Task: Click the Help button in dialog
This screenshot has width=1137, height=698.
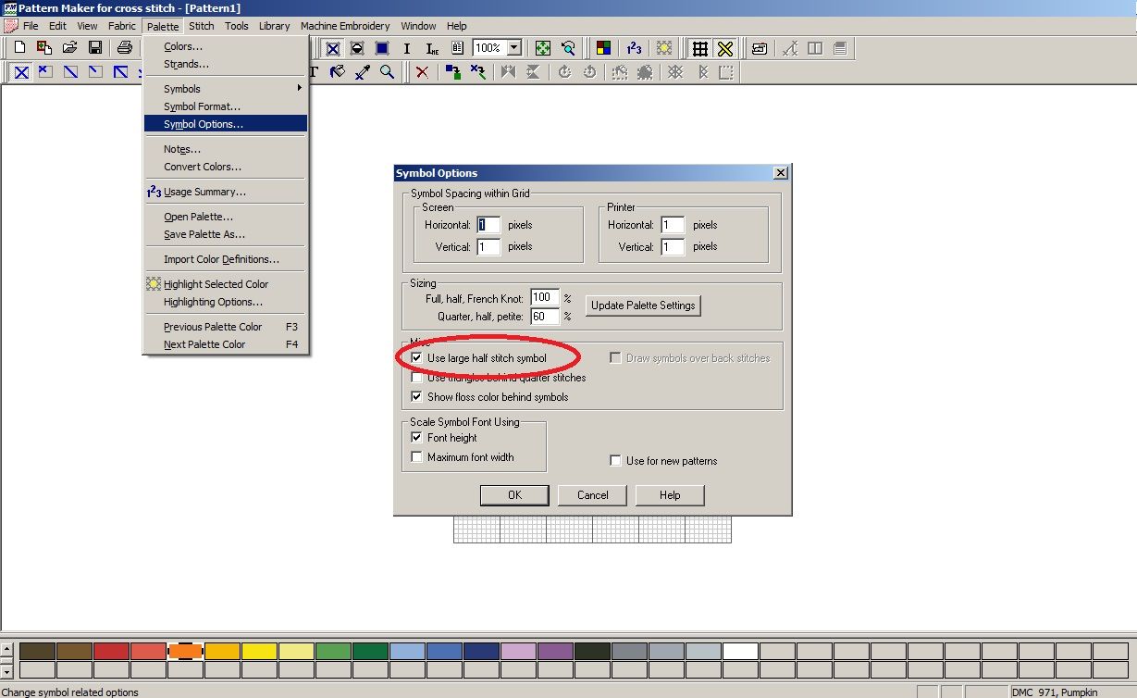Action: [x=670, y=494]
